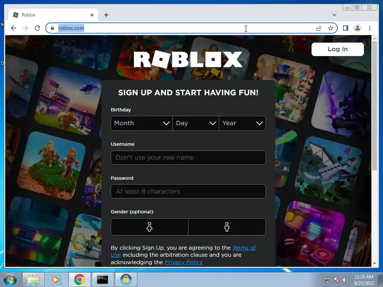Open tab search chevron
This screenshot has width=383, height=287.
334,15
